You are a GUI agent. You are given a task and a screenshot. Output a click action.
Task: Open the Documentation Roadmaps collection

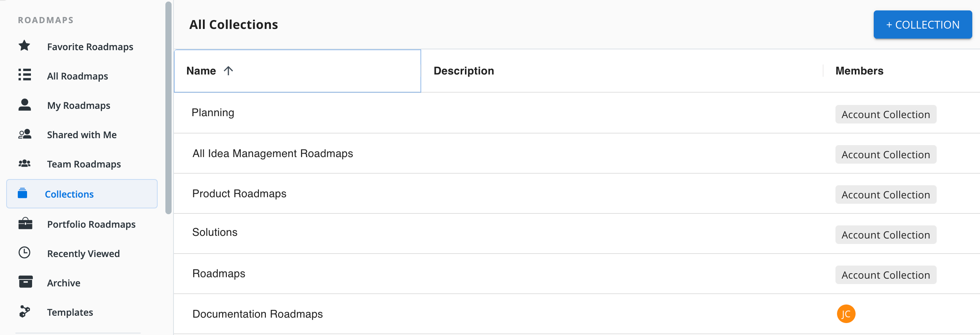(257, 314)
